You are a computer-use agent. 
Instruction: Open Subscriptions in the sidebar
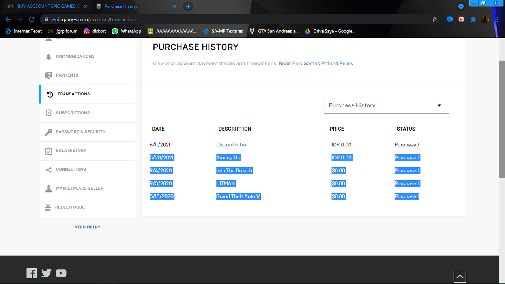[87, 113]
